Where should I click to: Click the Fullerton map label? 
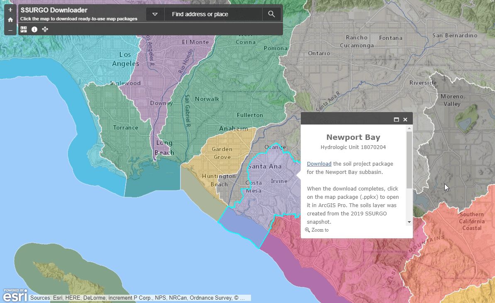tap(250, 115)
